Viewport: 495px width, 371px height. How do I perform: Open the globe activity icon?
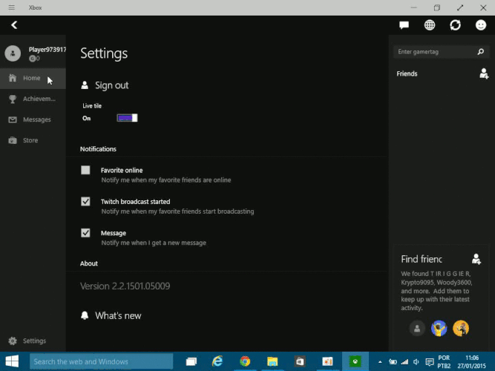(x=430, y=25)
